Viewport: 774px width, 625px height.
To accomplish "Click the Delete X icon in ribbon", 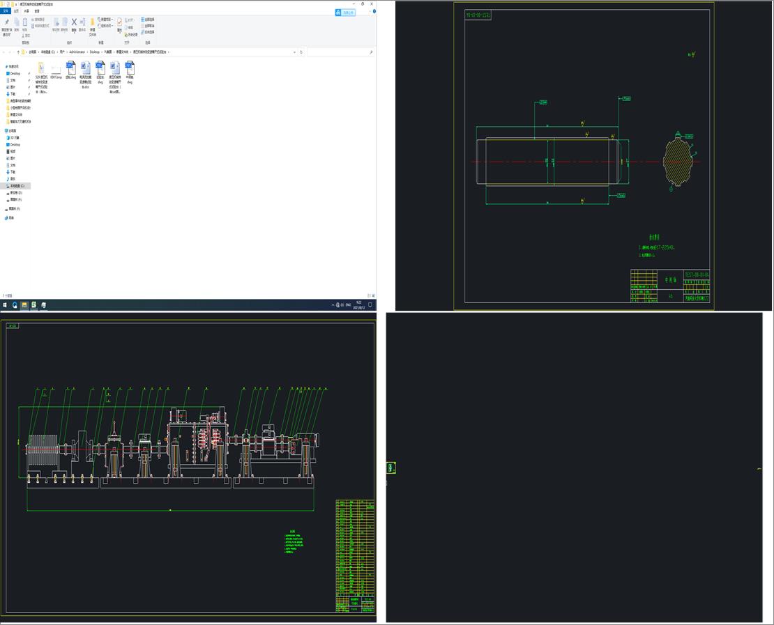I will tap(74, 24).
